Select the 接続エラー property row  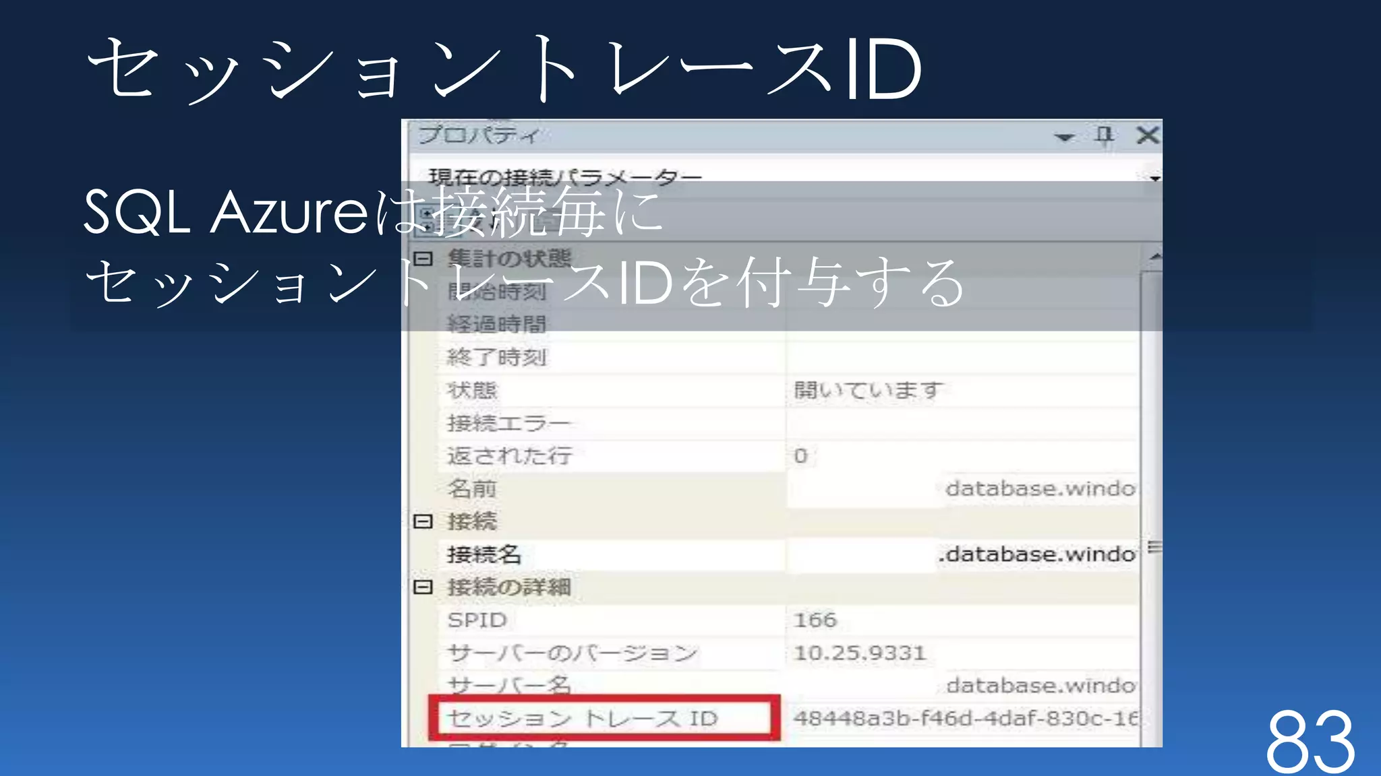tap(789, 423)
